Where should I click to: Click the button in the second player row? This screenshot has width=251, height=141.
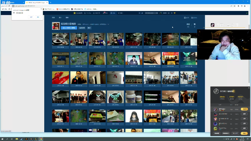click(x=244, y=114)
